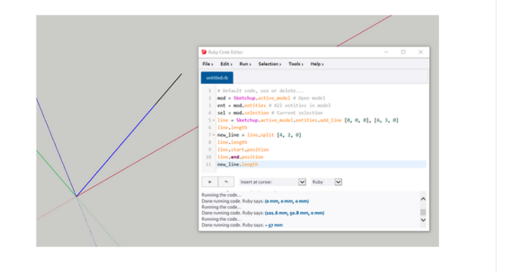Click code line 'line.start.position'
Screen dimensions: 512x272
(x=243, y=150)
